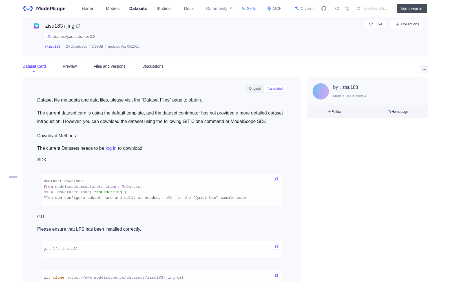Open the three-dots more options menu

coord(425,69)
